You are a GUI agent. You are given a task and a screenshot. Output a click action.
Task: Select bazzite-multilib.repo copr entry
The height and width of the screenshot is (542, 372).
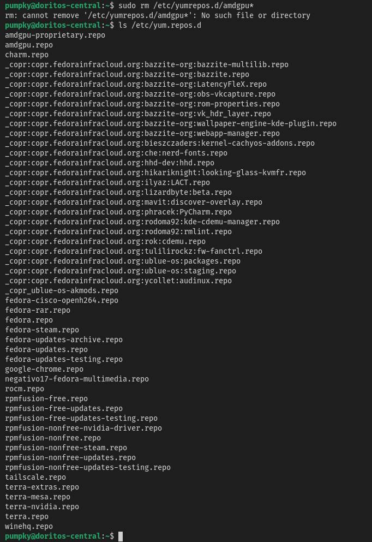point(146,64)
